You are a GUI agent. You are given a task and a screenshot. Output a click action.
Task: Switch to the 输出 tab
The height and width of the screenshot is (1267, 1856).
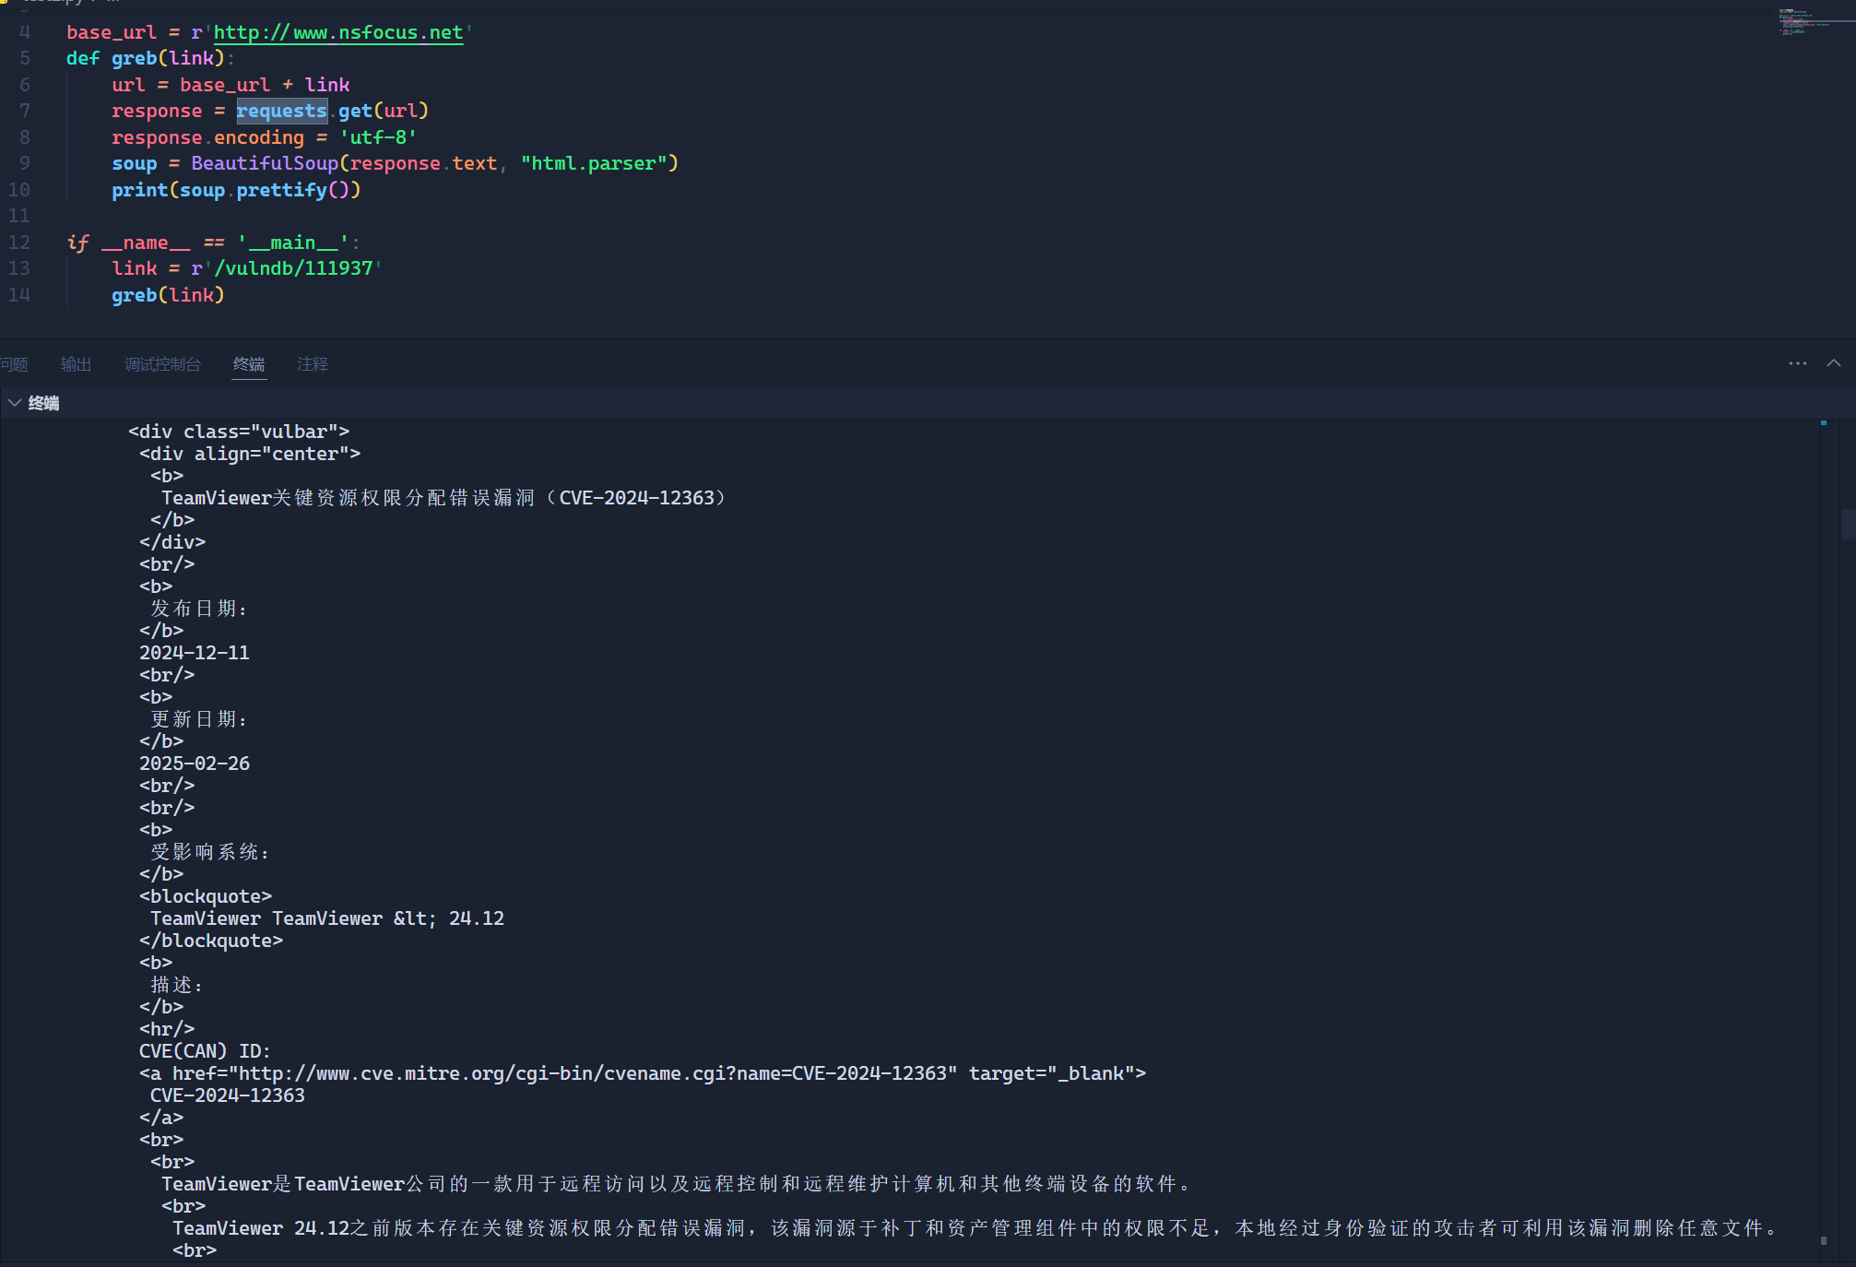click(76, 364)
